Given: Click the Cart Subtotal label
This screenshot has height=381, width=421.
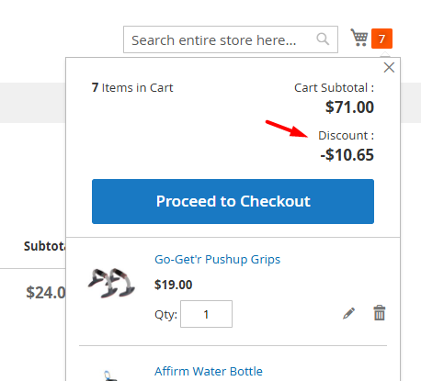Looking at the screenshot, I should pos(334,88).
